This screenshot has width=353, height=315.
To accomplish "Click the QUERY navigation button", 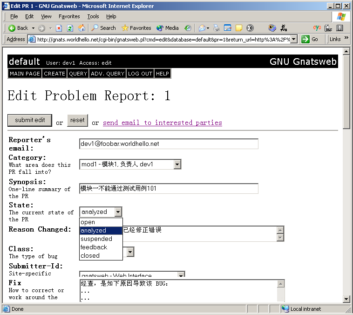I will coord(78,74).
